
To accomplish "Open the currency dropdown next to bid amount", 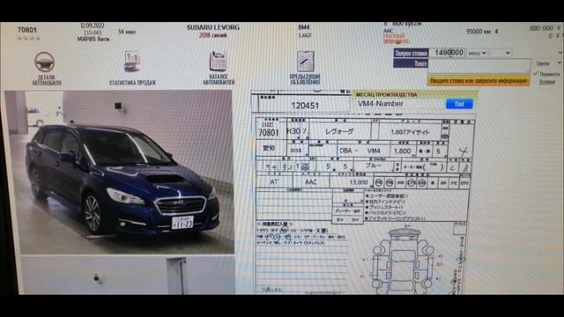I will 478,53.
